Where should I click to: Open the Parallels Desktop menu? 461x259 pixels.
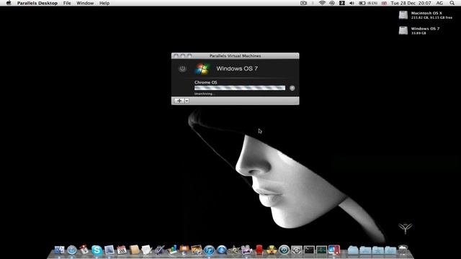click(x=37, y=3)
